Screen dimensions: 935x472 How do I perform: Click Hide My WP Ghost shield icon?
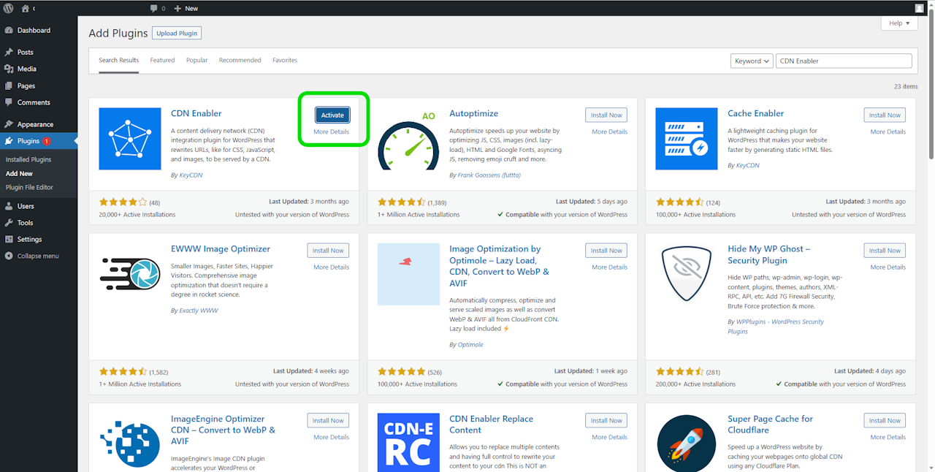(x=687, y=274)
